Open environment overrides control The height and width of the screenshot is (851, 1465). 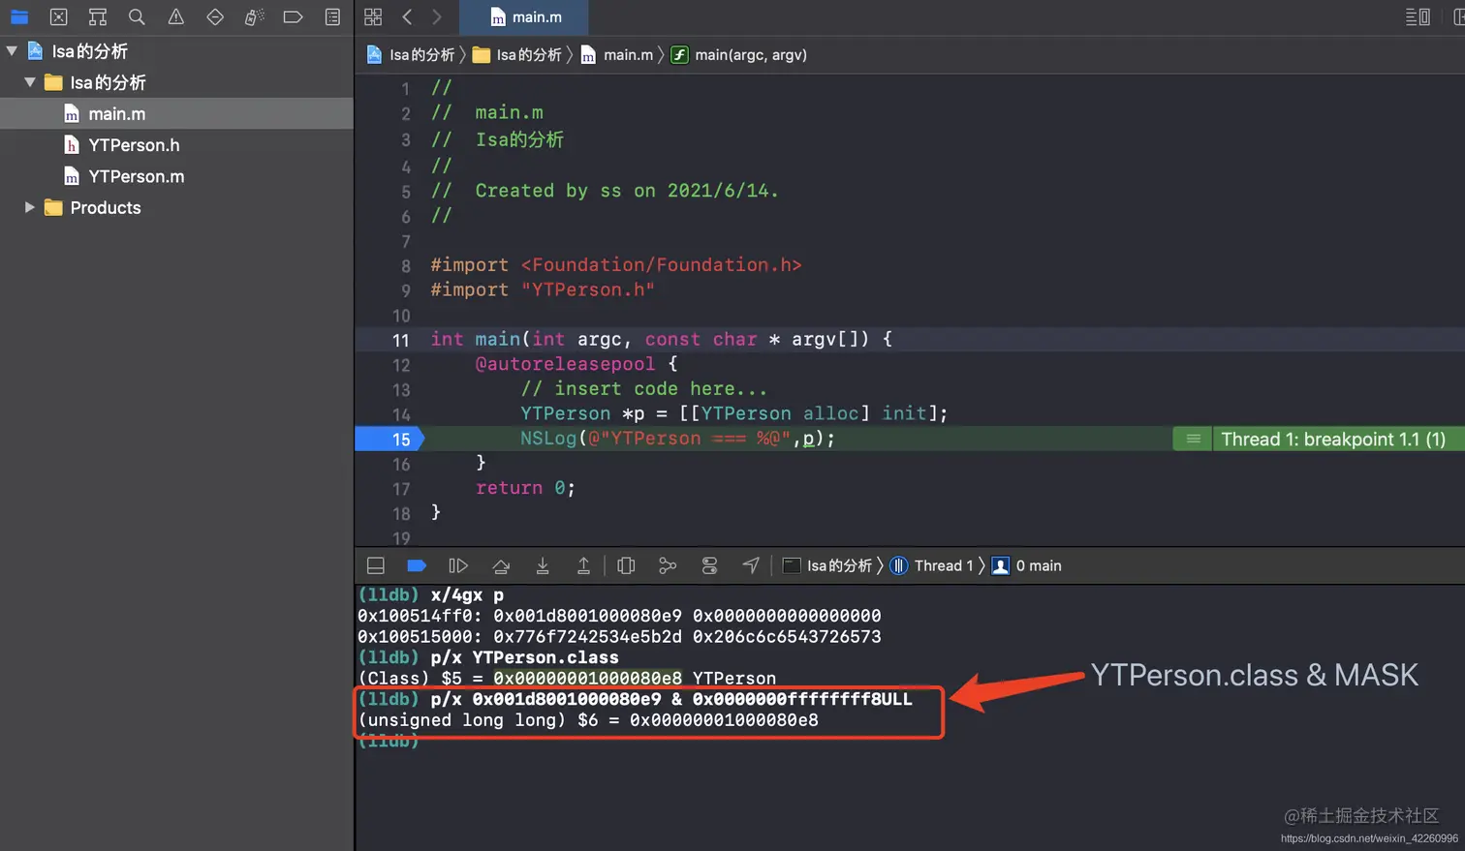coord(709,565)
